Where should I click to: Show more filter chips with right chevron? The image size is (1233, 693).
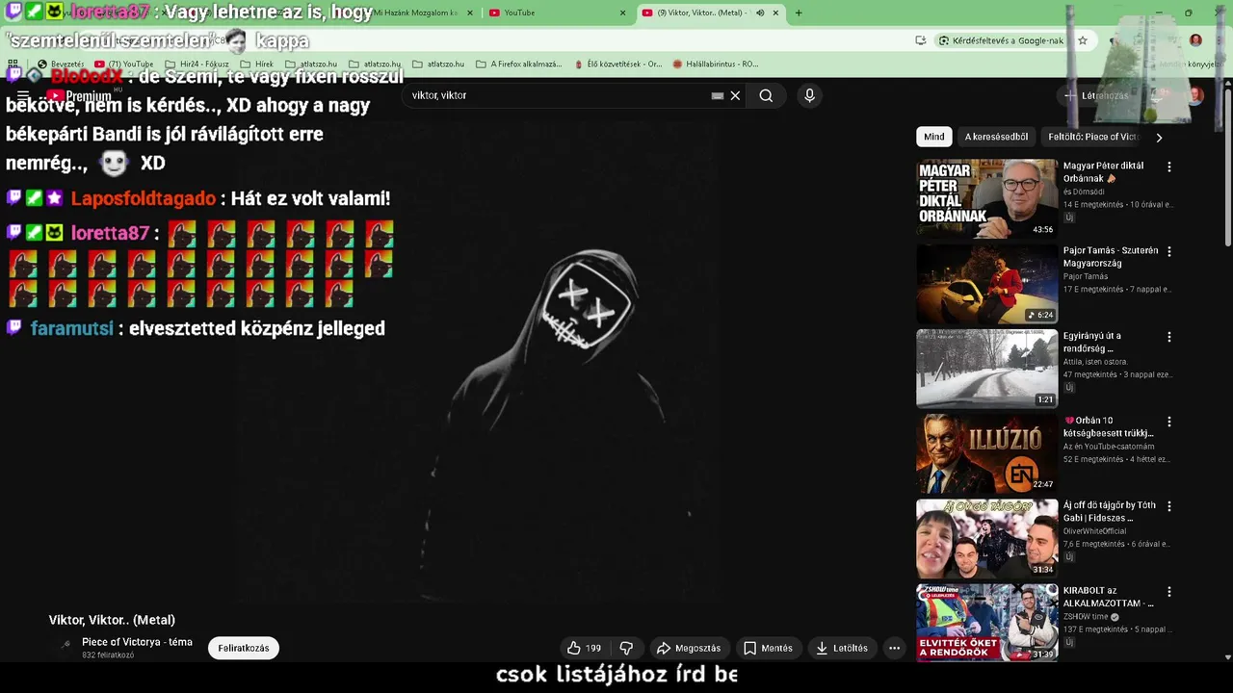pyautogui.click(x=1159, y=138)
